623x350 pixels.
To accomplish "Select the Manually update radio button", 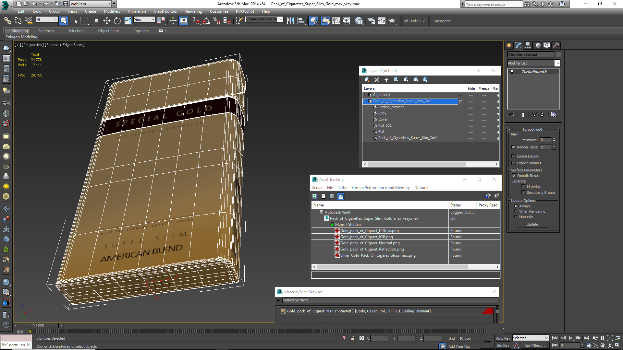I will 516,217.
